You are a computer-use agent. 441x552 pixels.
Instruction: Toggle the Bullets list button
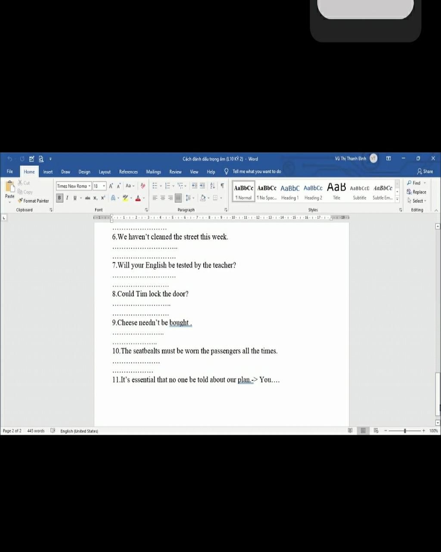click(x=155, y=186)
